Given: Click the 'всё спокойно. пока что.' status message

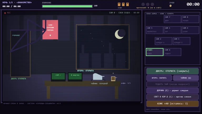Looking at the screenshot, I should (x=158, y=109).
